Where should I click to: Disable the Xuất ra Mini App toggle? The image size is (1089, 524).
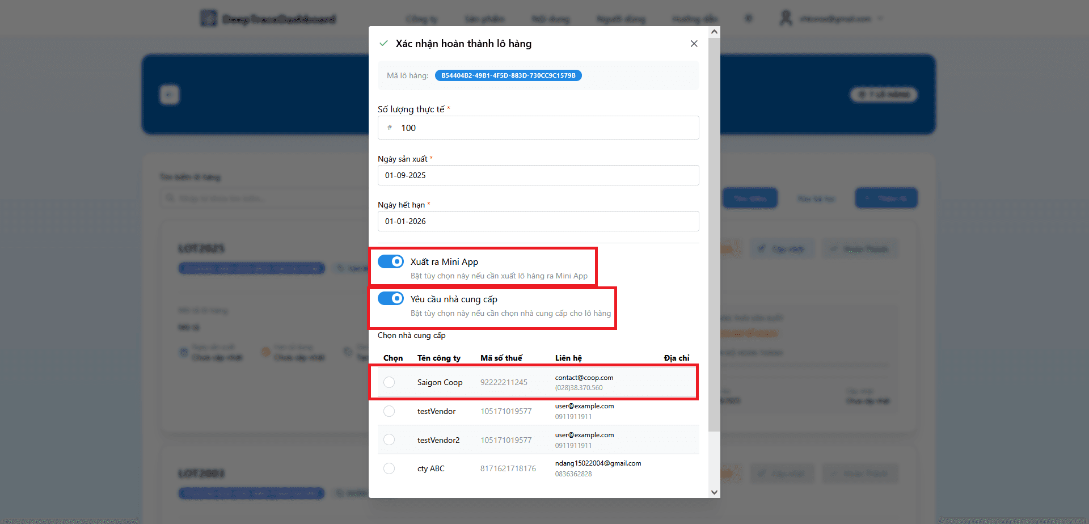[x=391, y=261]
